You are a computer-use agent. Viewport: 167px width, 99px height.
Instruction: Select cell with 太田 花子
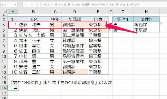(33, 40)
